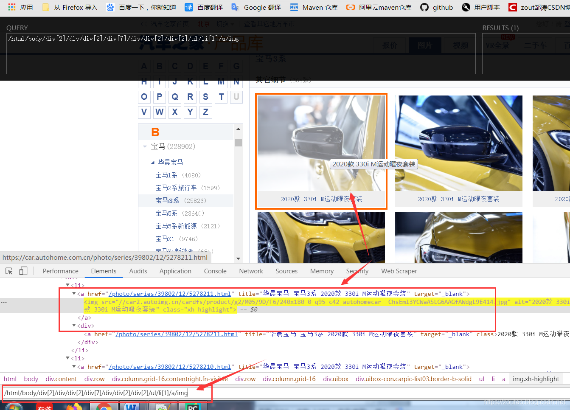This screenshot has width=570, height=410.
Task: Collapse the a node for 5278211.html
Action: [x=74, y=293]
